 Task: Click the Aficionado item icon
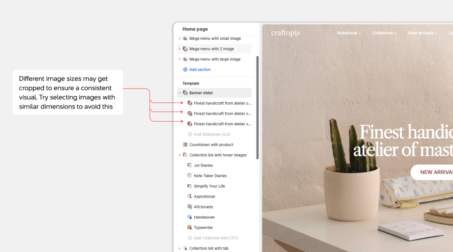tap(190, 207)
